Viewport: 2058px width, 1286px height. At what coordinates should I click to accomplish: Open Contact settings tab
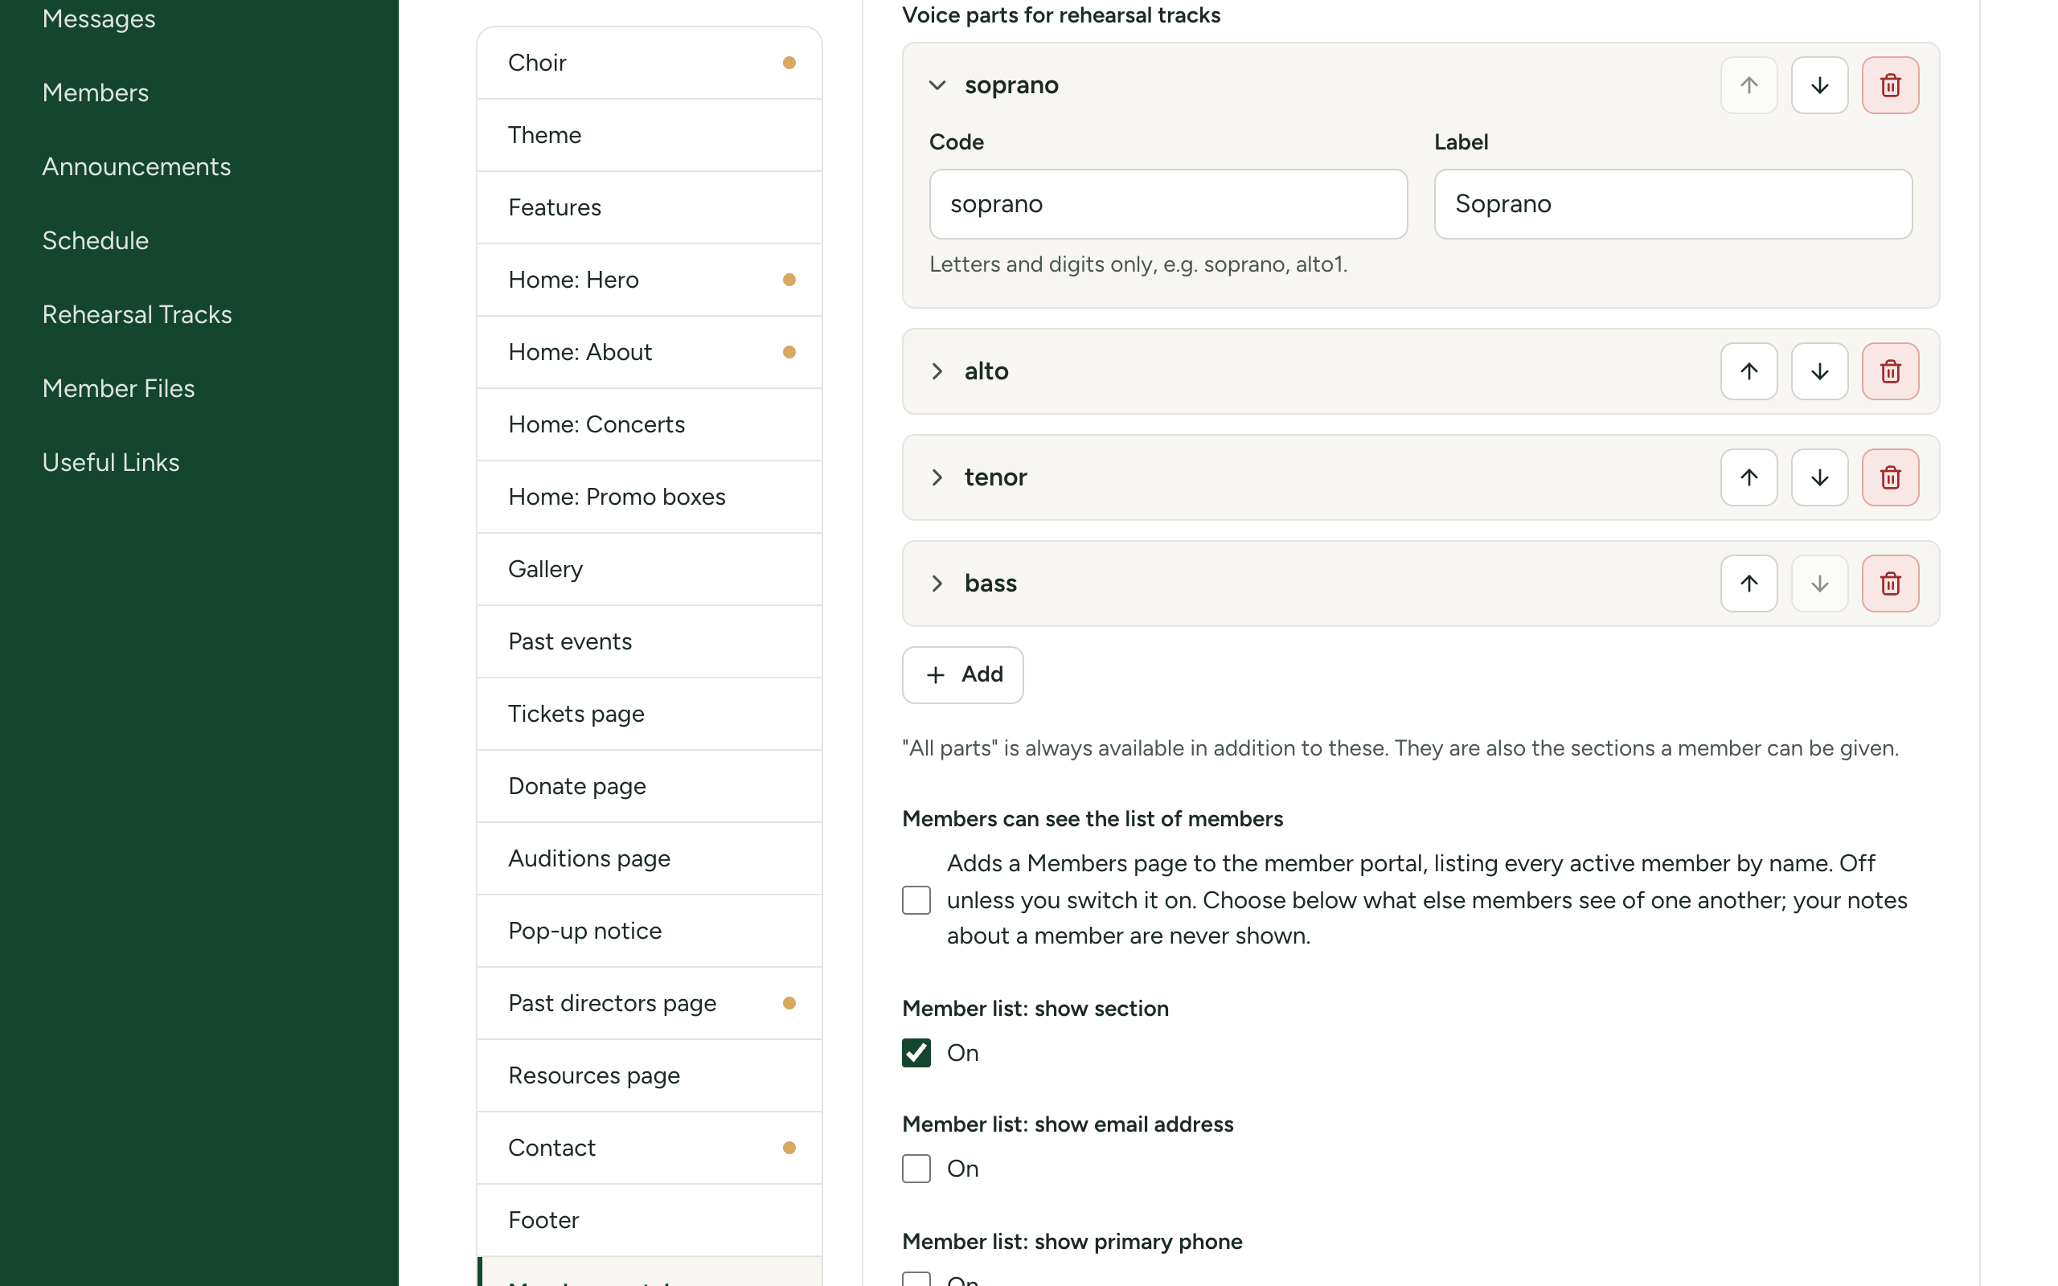coord(649,1148)
